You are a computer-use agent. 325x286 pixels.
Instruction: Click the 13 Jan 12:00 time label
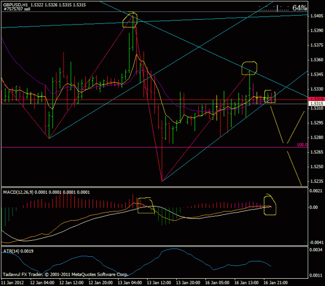click(159, 283)
